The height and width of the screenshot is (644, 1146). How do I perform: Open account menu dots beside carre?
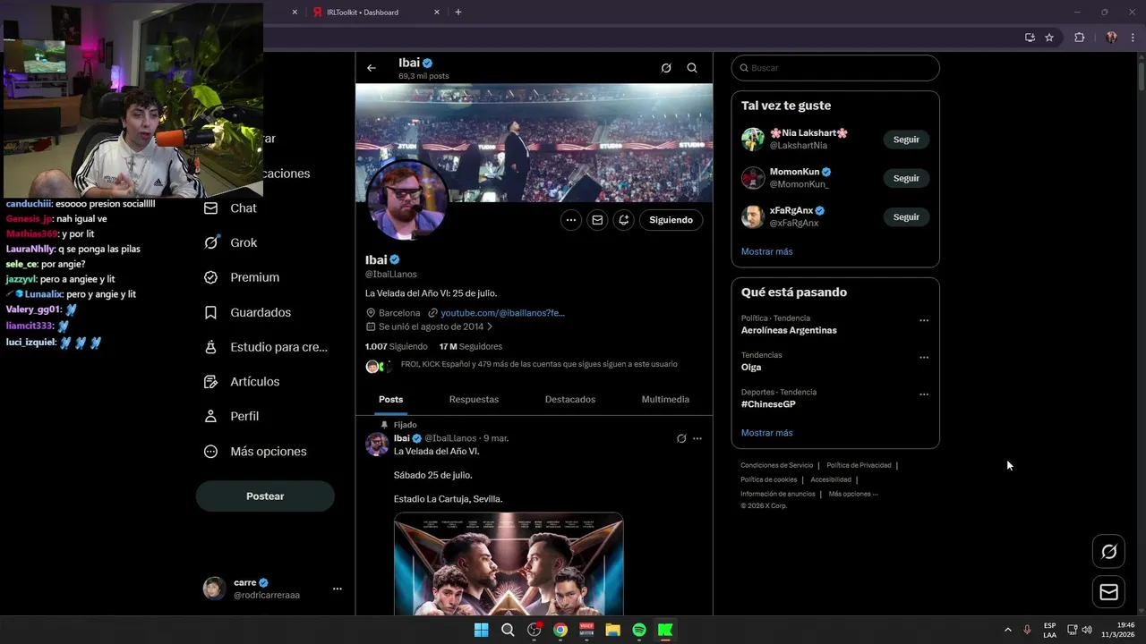[338, 589]
